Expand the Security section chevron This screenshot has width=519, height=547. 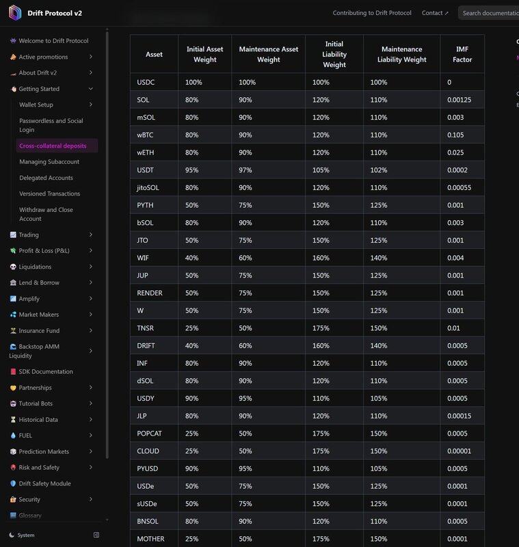91,500
